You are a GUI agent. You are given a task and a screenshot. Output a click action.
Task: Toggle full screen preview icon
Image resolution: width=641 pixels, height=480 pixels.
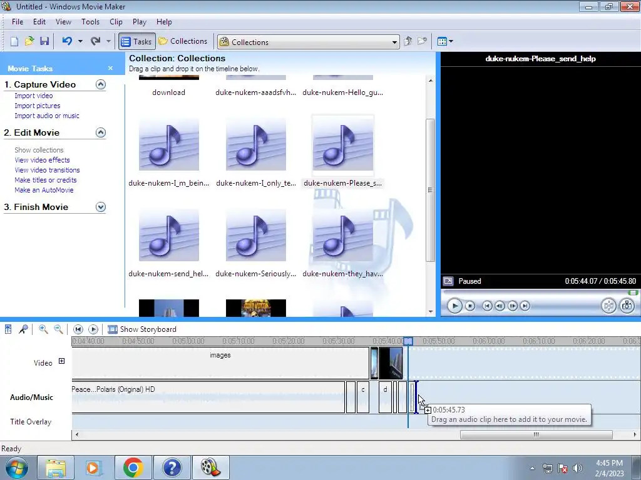point(448,281)
